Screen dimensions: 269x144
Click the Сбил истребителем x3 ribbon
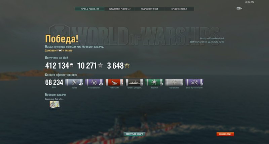pos(194,82)
